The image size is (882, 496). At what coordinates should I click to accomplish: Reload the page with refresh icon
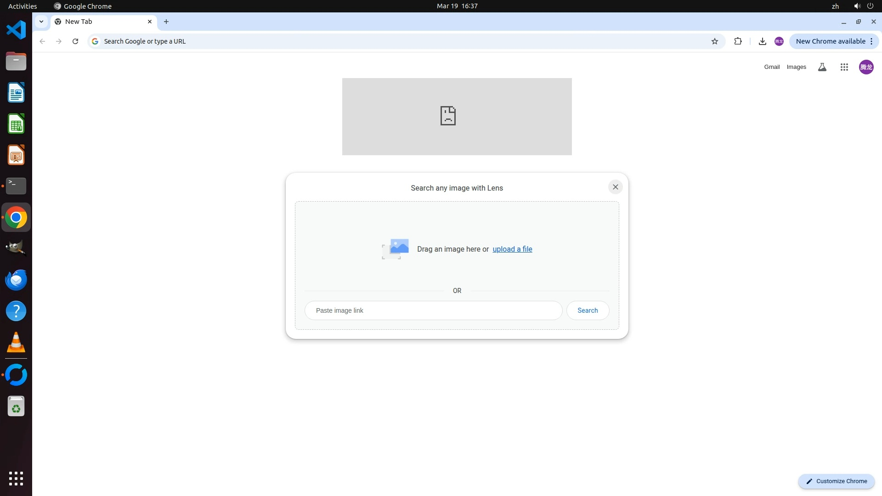(75, 41)
